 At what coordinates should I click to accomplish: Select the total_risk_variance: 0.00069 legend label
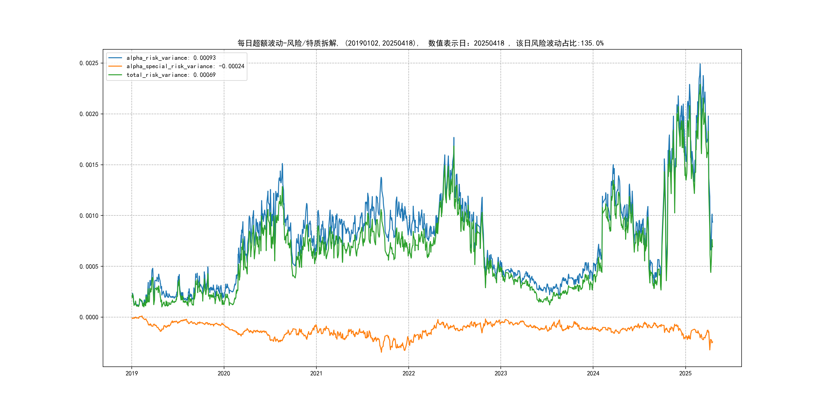click(x=171, y=75)
